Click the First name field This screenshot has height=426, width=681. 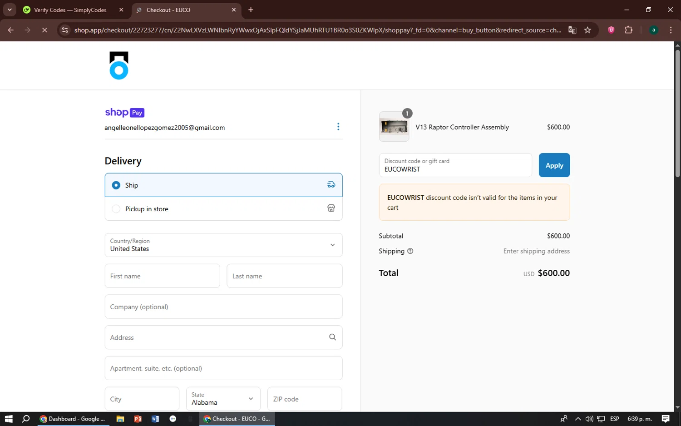162,276
